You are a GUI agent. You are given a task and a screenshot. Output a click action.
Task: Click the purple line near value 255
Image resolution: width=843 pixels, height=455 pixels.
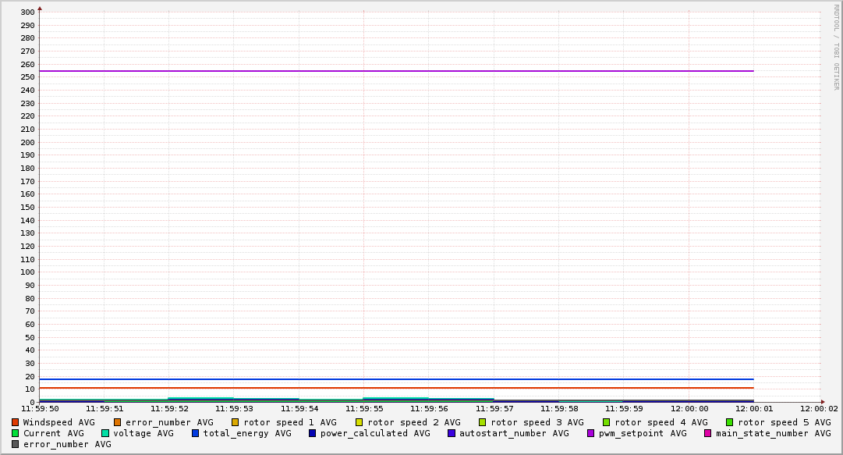click(390, 71)
